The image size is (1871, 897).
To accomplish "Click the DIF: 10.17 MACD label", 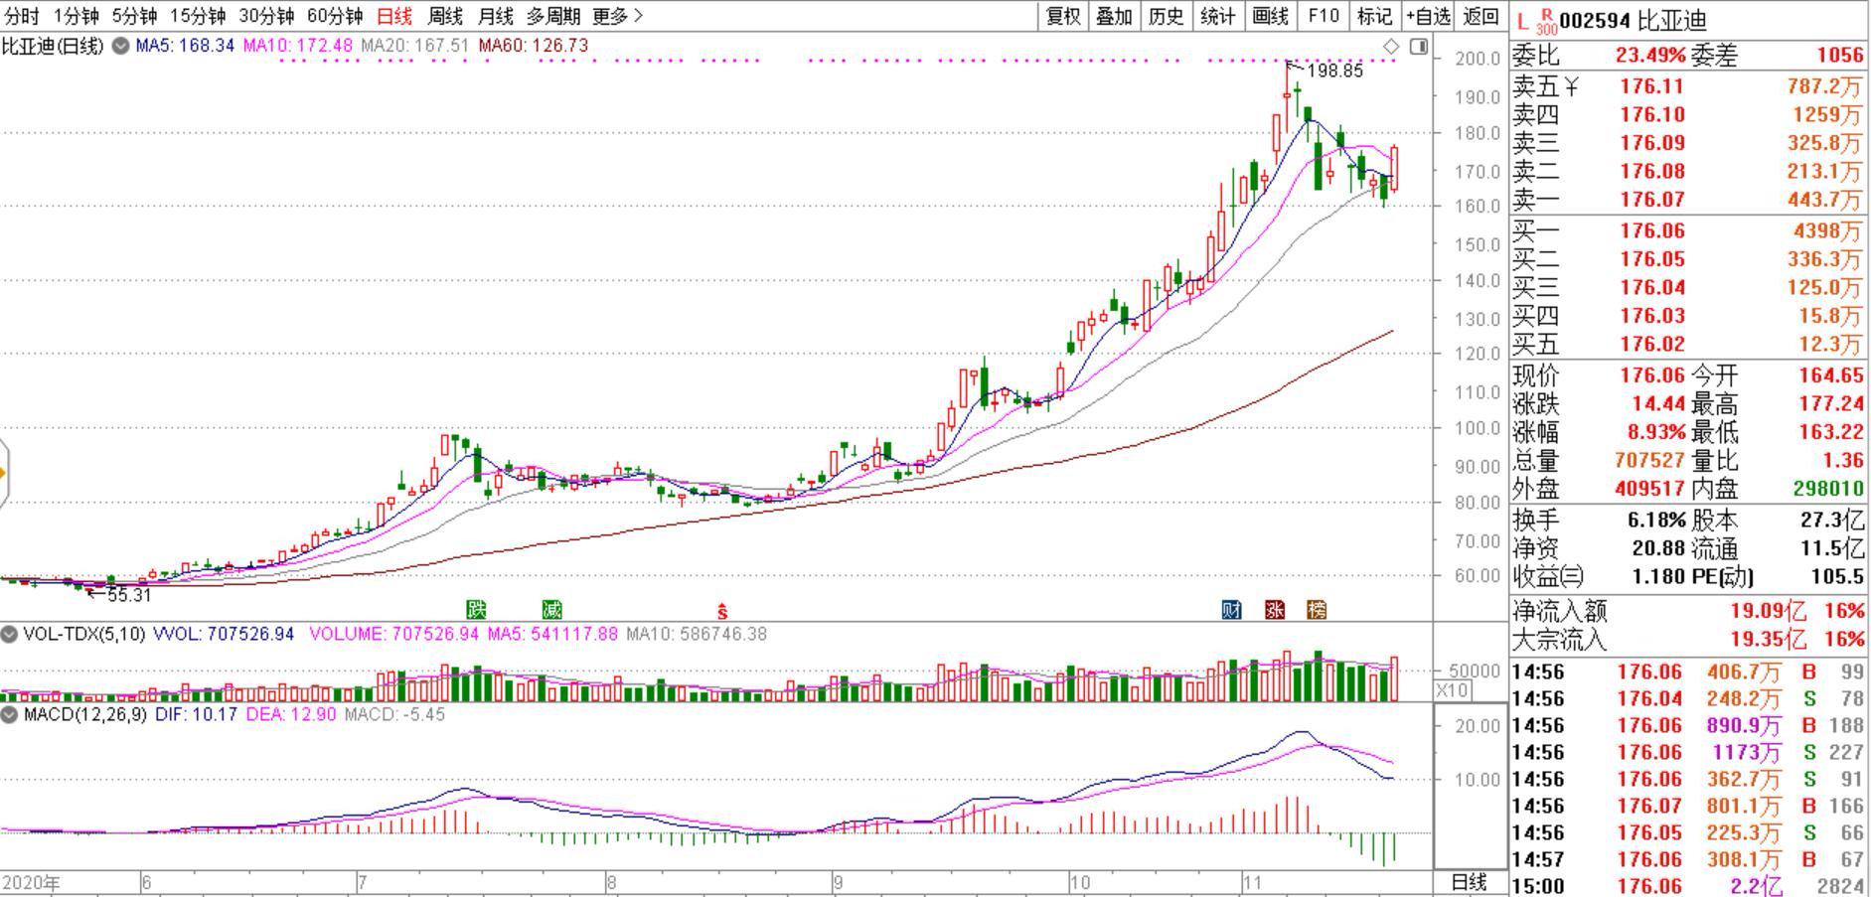I will tap(196, 714).
